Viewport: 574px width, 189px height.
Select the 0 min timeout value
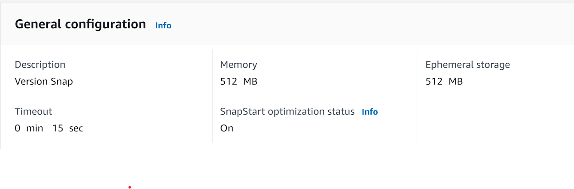(29, 128)
